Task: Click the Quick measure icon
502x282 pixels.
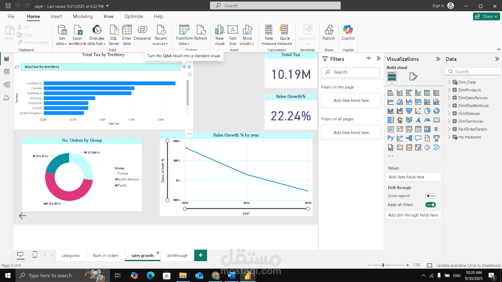Action: click(x=284, y=30)
